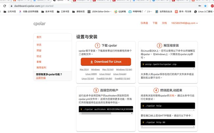Open the JSON Editor Online bookmark
This screenshot has height=133, width=214.
99,11
